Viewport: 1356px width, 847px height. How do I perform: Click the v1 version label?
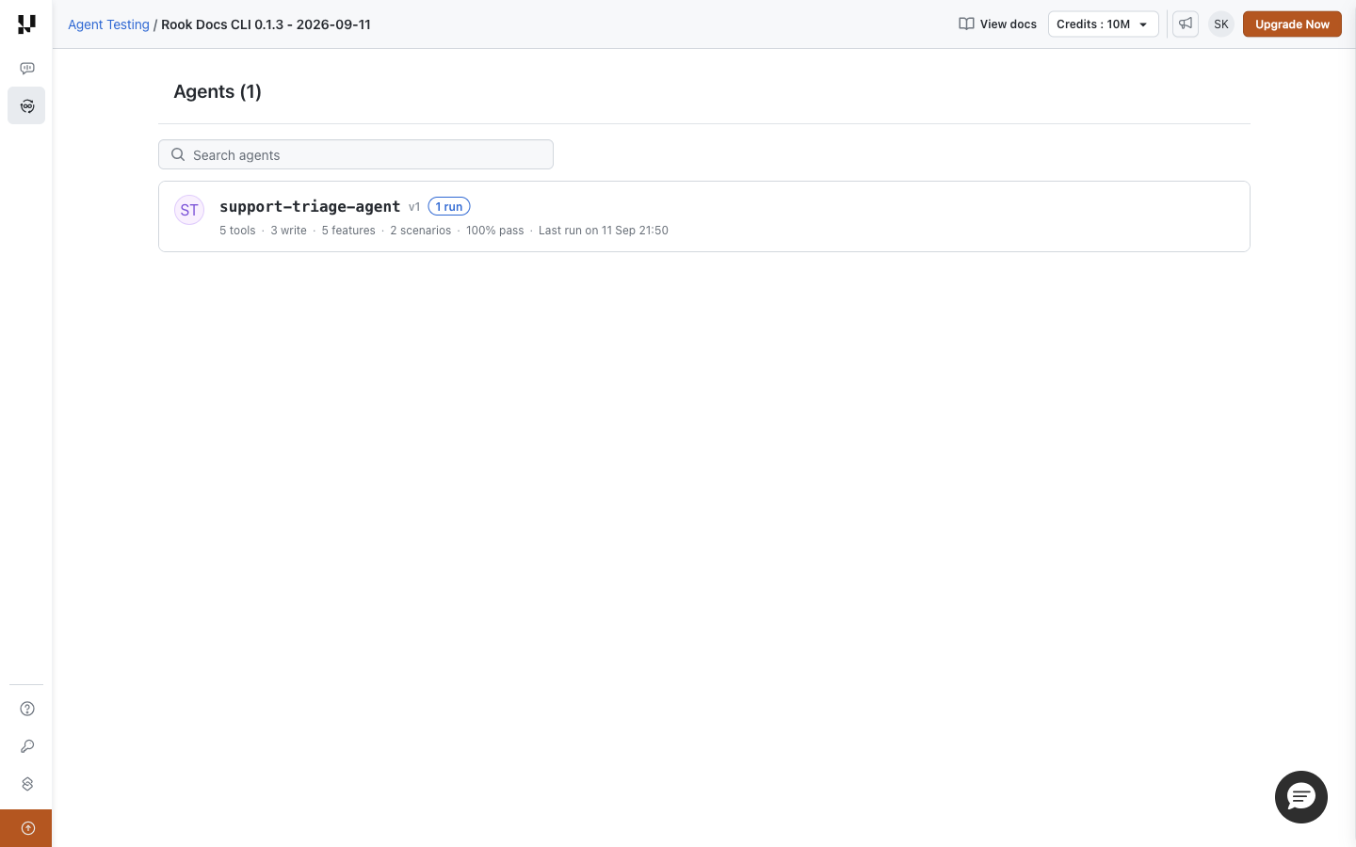414,207
